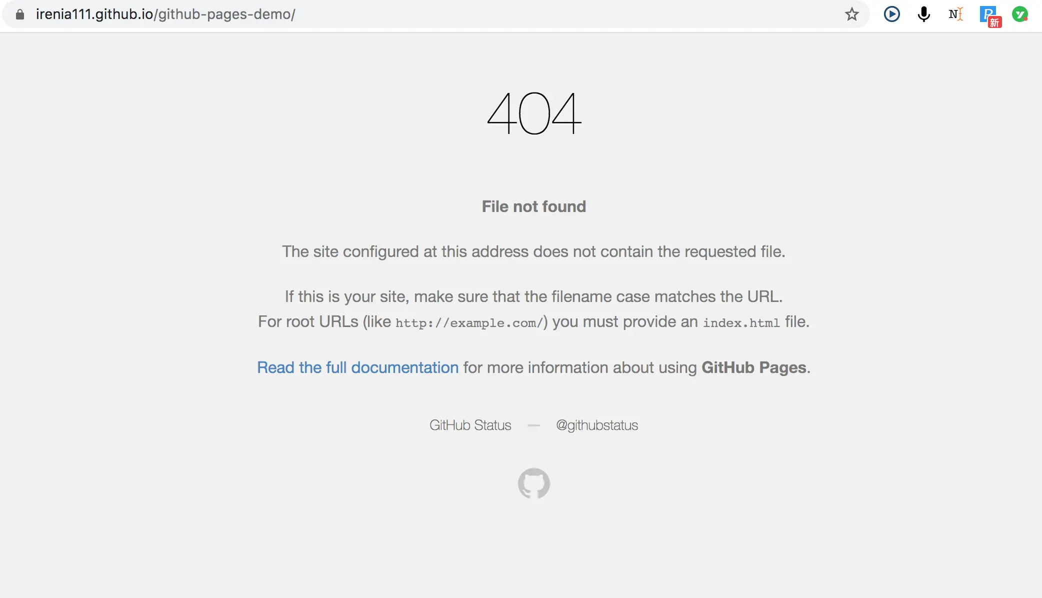Focus the address bar URL text
The height and width of the screenshot is (598, 1042).
click(165, 14)
